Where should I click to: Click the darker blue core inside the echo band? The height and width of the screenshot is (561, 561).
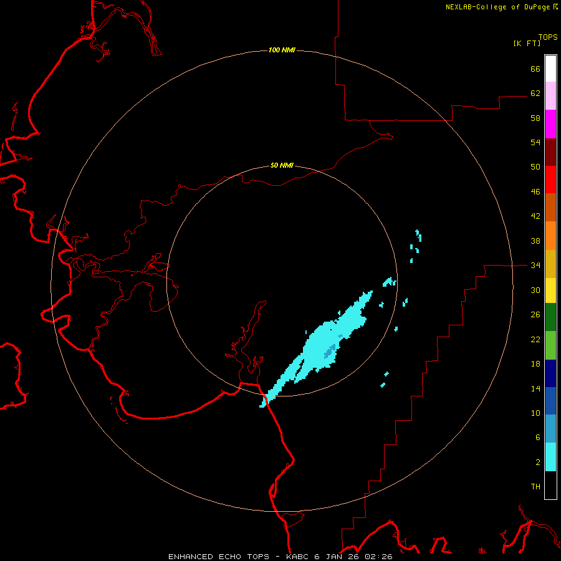pyautogui.click(x=330, y=352)
